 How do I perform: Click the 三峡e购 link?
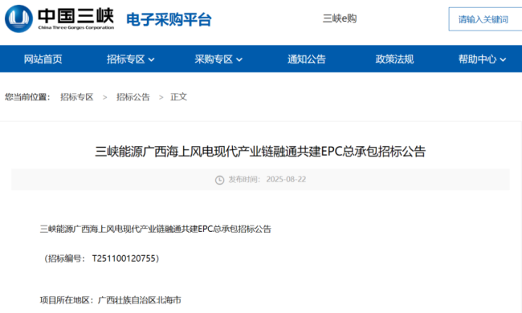pyautogui.click(x=340, y=18)
